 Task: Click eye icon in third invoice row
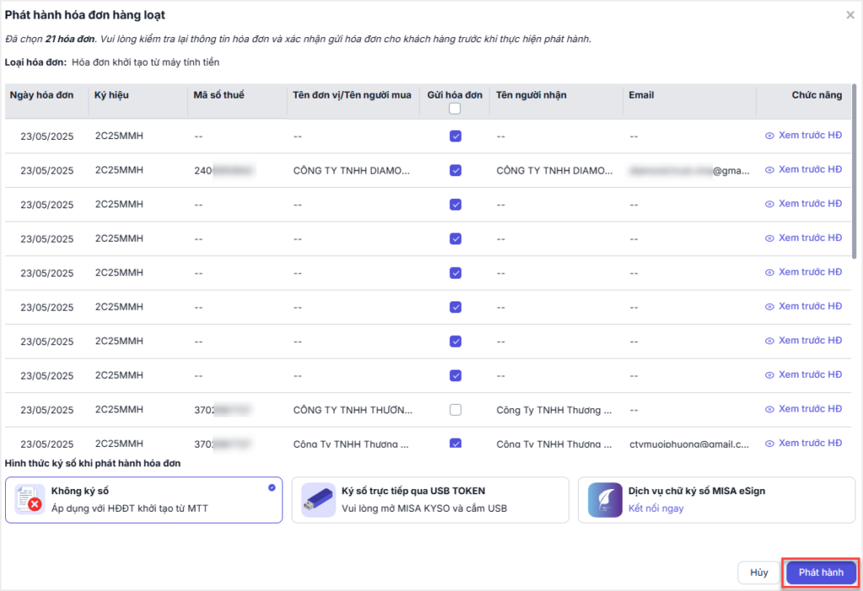(769, 204)
